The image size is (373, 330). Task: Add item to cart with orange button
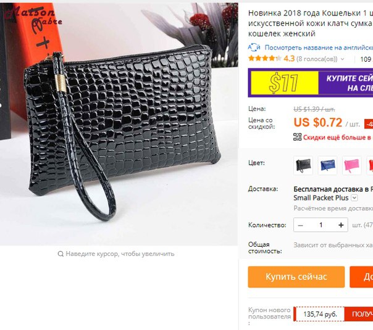(x=361, y=277)
